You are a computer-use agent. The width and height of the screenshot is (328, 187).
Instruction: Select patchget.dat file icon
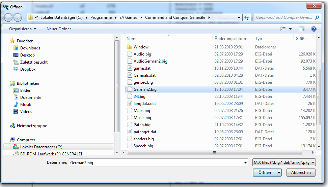click(x=130, y=132)
